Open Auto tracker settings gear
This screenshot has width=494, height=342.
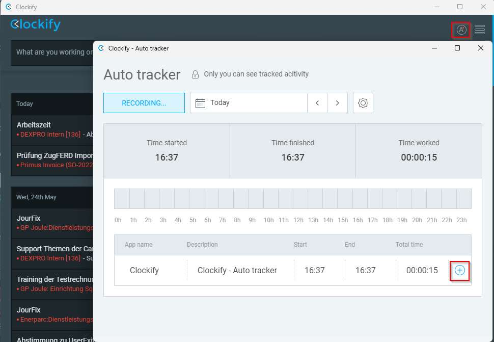pyautogui.click(x=363, y=103)
